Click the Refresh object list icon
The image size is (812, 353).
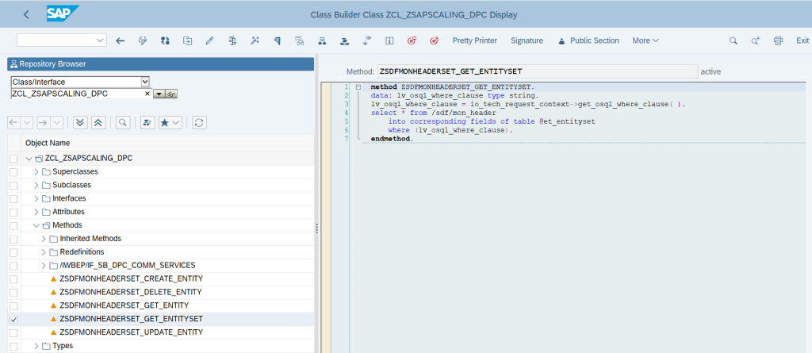[199, 122]
